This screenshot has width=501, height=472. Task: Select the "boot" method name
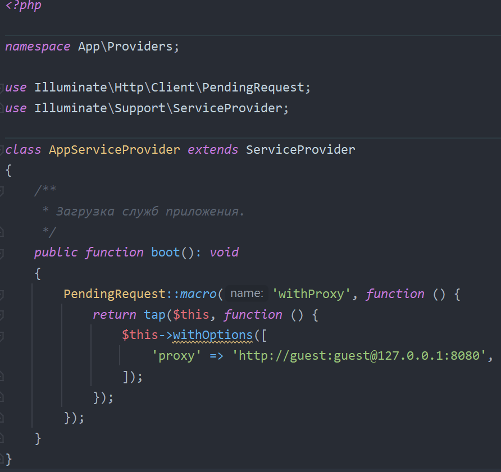[x=166, y=253]
